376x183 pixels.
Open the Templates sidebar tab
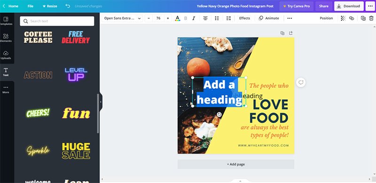click(6, 21)
